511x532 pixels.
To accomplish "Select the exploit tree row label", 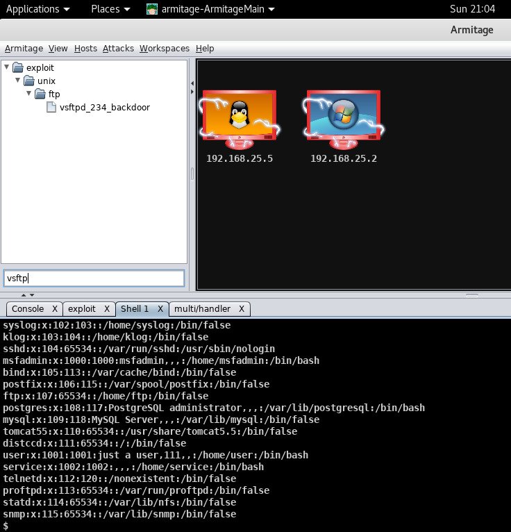I will coord(40,67).
